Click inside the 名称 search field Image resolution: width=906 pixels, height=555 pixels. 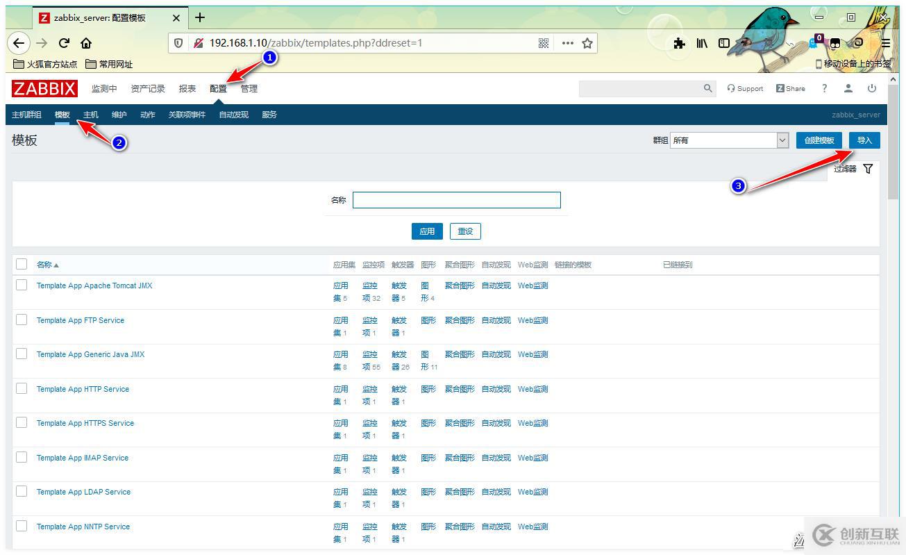pyautogui.click(x=456, y=199)
